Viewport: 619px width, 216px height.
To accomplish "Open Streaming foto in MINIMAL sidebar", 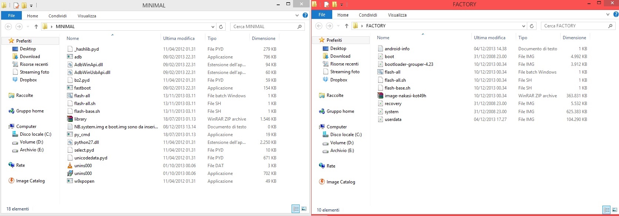I will tap(34, 72).
